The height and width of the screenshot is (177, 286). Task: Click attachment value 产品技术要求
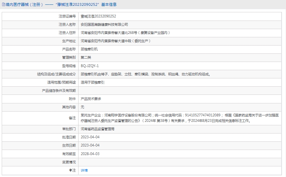[x=91, y=99]
